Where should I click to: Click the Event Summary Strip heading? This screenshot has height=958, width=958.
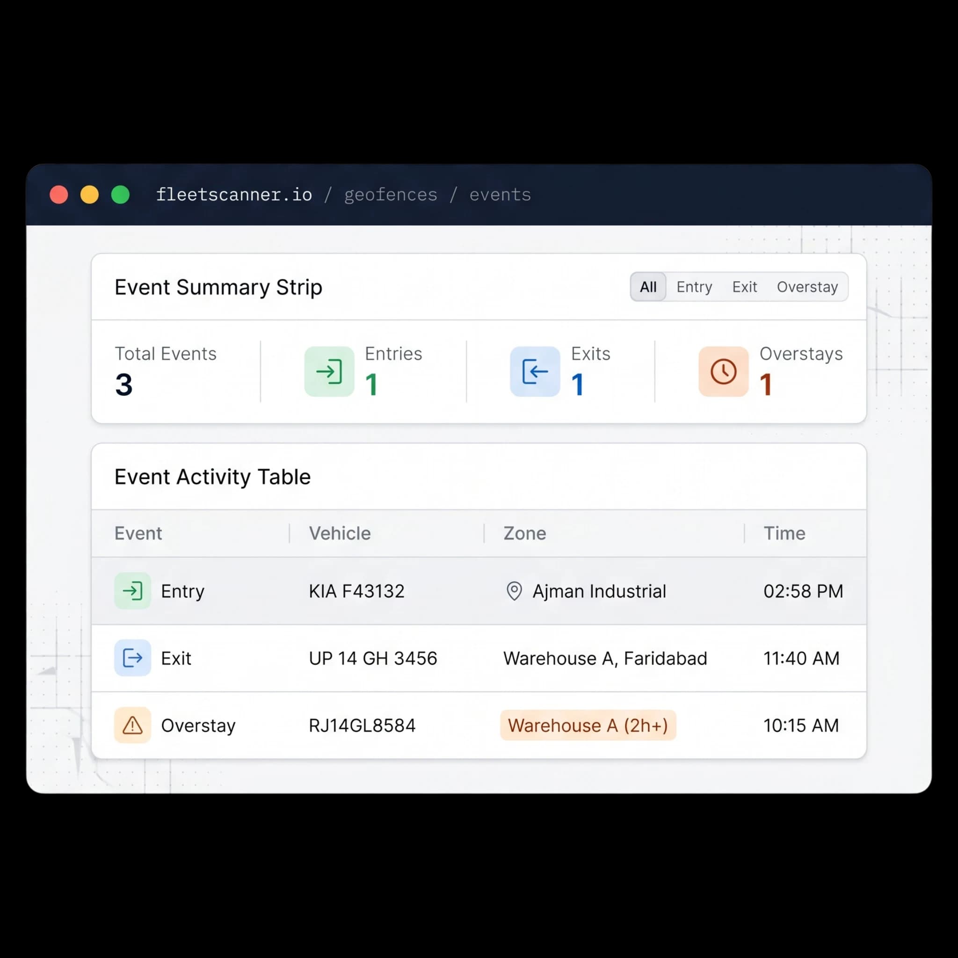218,287
